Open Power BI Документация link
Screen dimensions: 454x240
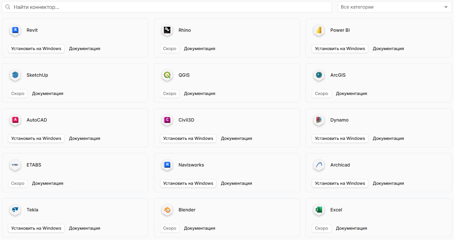[x=388, y=49]
